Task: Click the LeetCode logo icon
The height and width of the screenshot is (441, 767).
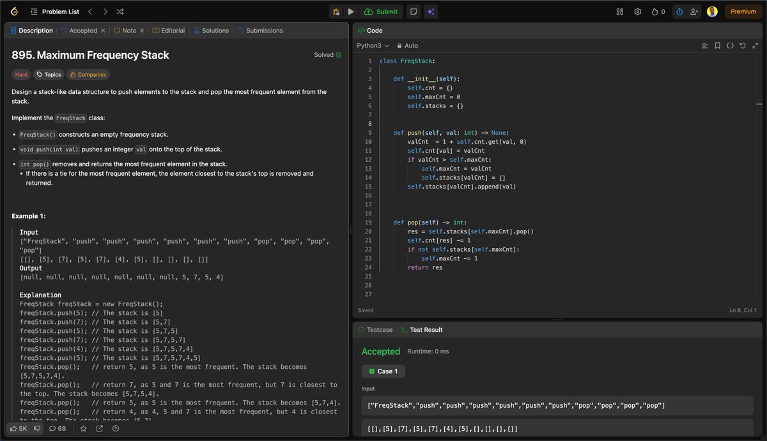Action: [x=13, y=12]
